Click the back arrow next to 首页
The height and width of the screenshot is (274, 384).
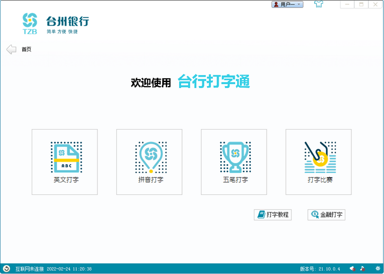(x=11, y=49)
